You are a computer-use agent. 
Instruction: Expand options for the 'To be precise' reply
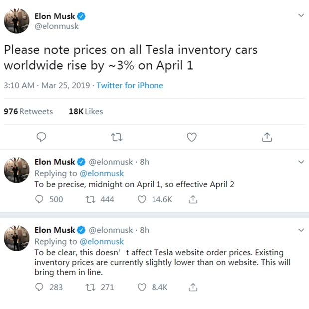coord(300,162)
